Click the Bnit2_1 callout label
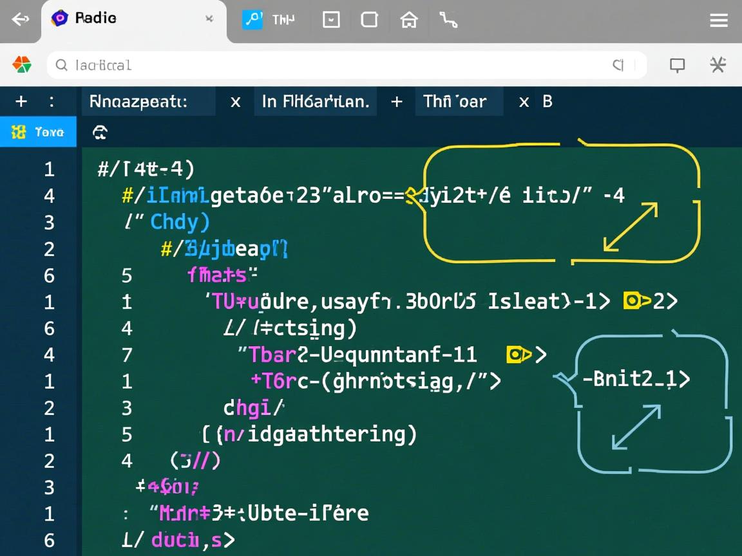The image size is (742, 556). tap(634, 379)
